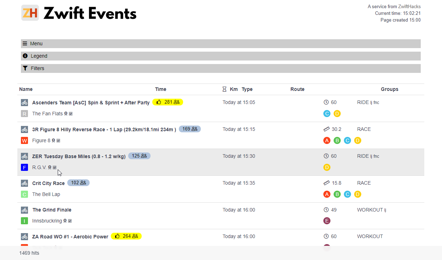The width and height of the screenshot is (442, 260).
Task: Click cycling icon beside The Grind Finale
Action: tap(24, 210)
